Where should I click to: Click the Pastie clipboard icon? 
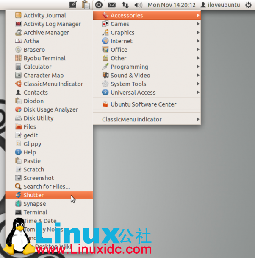18,161
